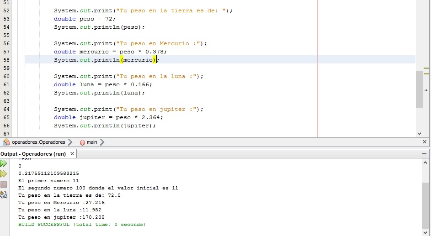This screenshot has width=431, height=236.
Task: Click line number 58 in the gutter
Action: 6,60
